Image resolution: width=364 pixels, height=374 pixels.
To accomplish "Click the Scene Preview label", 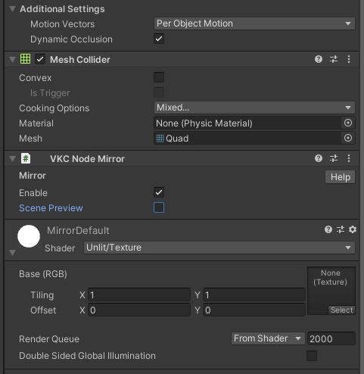I will pos(51,208).
